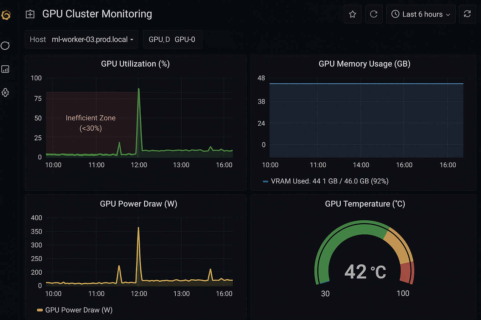Open the GPU dimension selector

click(x=160, y=39)
